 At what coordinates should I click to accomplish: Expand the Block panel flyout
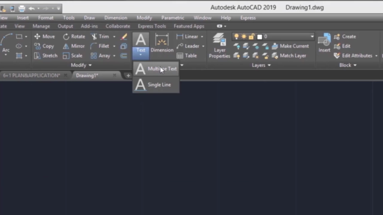[x=348, y=65]
